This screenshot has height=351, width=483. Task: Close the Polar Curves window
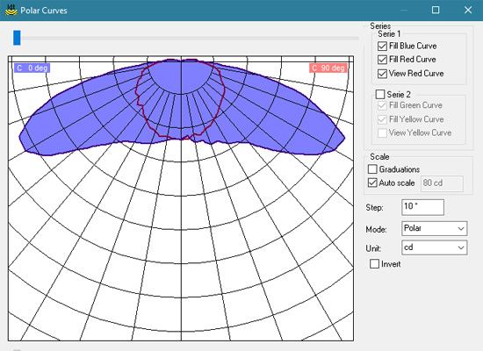tap(468, 11)
